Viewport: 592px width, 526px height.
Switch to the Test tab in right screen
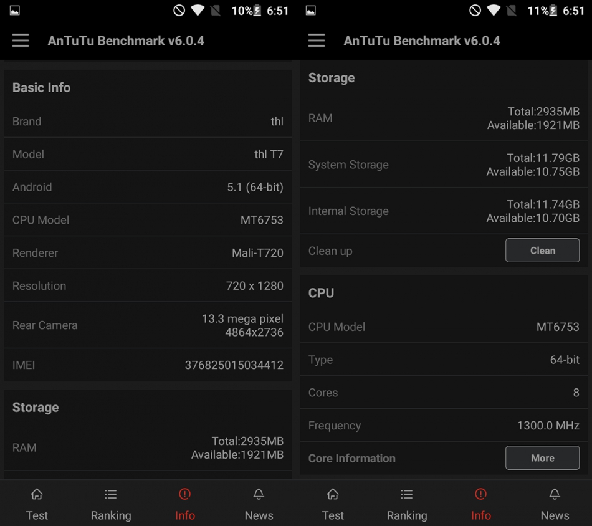click(x=333, y=504)
